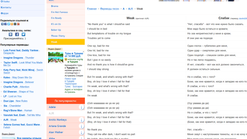The image size is (247, 139).
Task: Share link via Moi Mir icon
Action: 15,24
